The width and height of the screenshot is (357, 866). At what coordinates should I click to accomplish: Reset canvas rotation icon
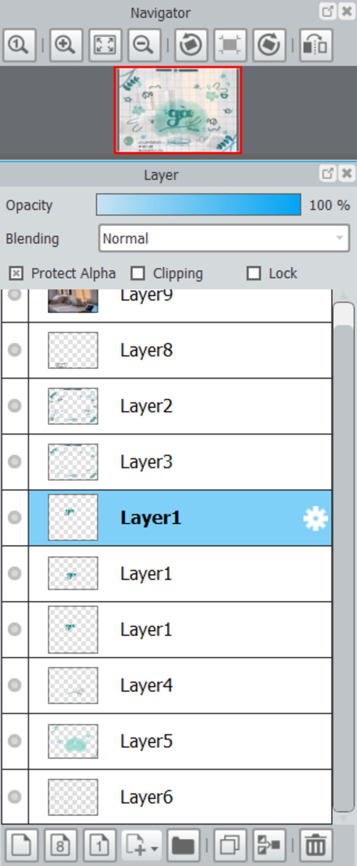[x=230, y=45]
